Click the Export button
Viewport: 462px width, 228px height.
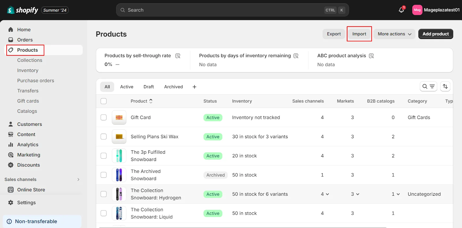pyautogui.click(x=334, y=34)
